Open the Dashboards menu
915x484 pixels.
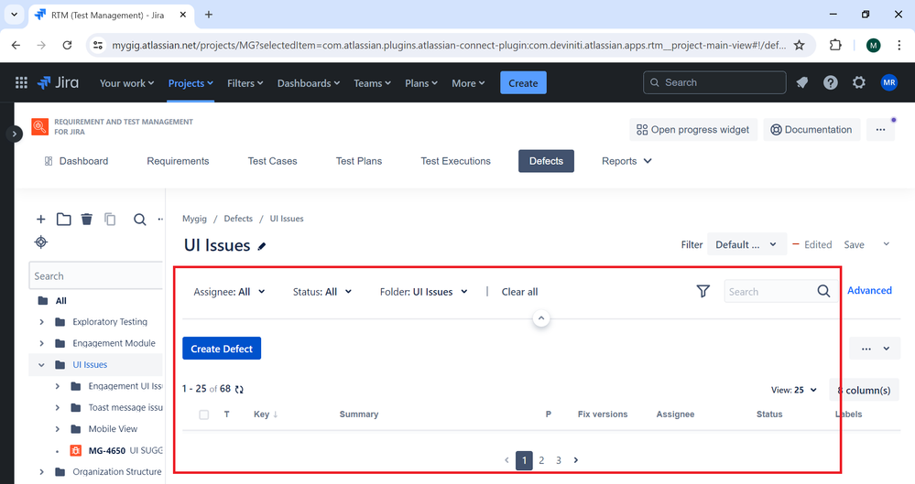308,83
